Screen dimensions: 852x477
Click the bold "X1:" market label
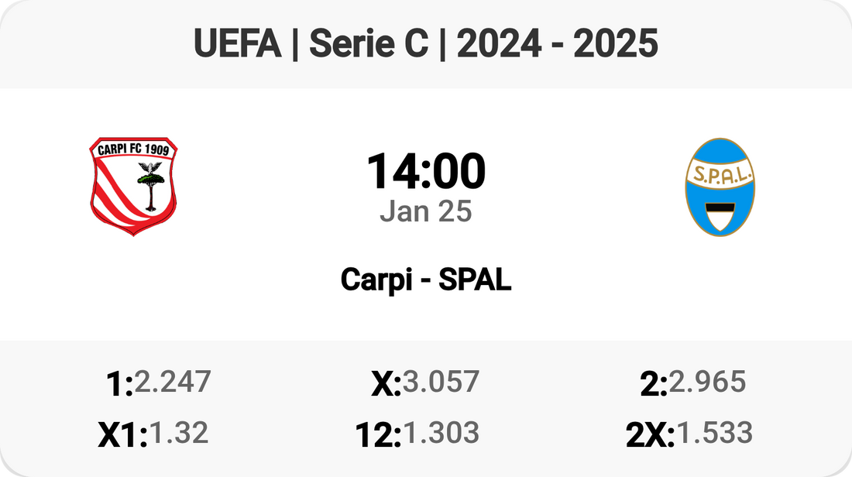[122, 435]
